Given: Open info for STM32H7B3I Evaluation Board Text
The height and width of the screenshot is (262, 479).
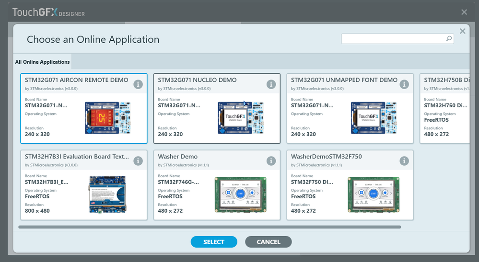Looking at the screenshot, I should (138, 161).
